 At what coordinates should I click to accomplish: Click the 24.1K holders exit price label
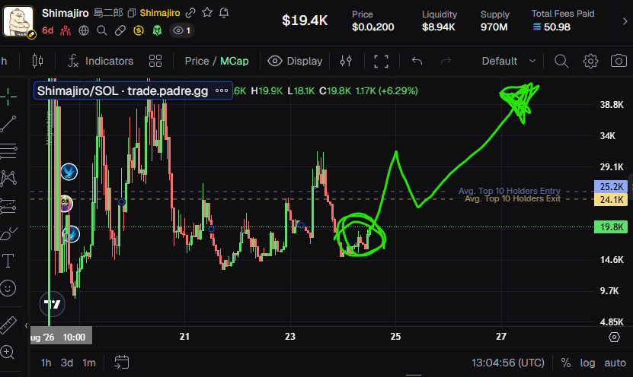pos(611,200)
